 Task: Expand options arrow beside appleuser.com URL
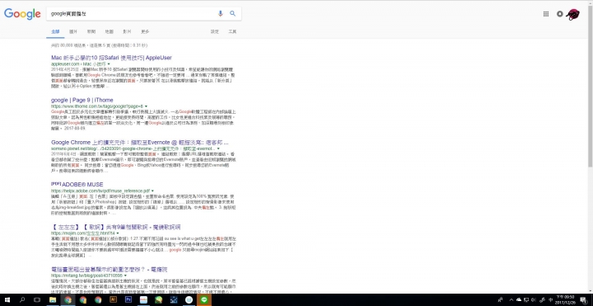point(109,64)
